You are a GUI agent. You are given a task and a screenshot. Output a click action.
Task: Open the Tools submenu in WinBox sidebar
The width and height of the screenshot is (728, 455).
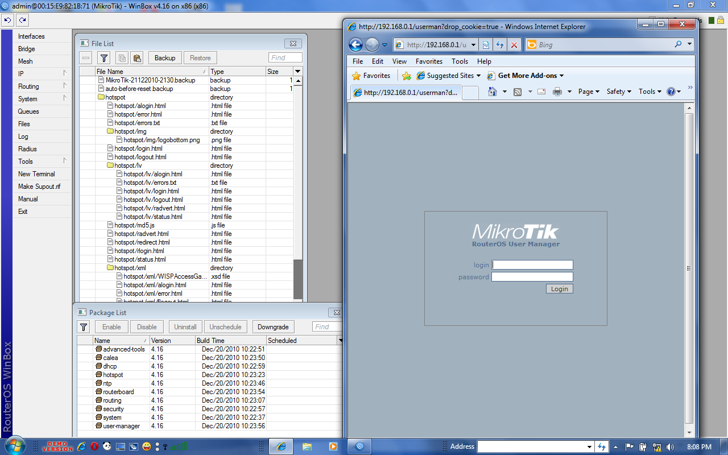click(42, 162)
